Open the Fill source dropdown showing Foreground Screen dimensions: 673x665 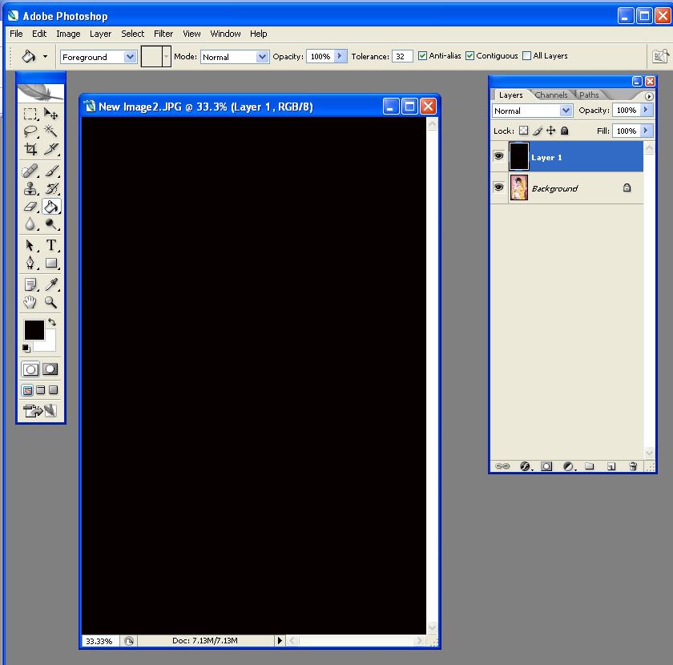click(x=98, y=56)
